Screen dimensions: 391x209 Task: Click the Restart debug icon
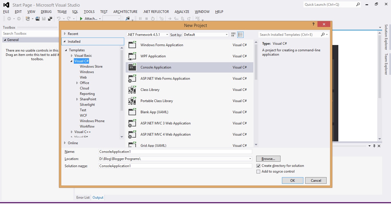click(153, 18)
